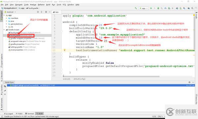
Task: Collapse the app module tree node
Action: coord(4,15)
